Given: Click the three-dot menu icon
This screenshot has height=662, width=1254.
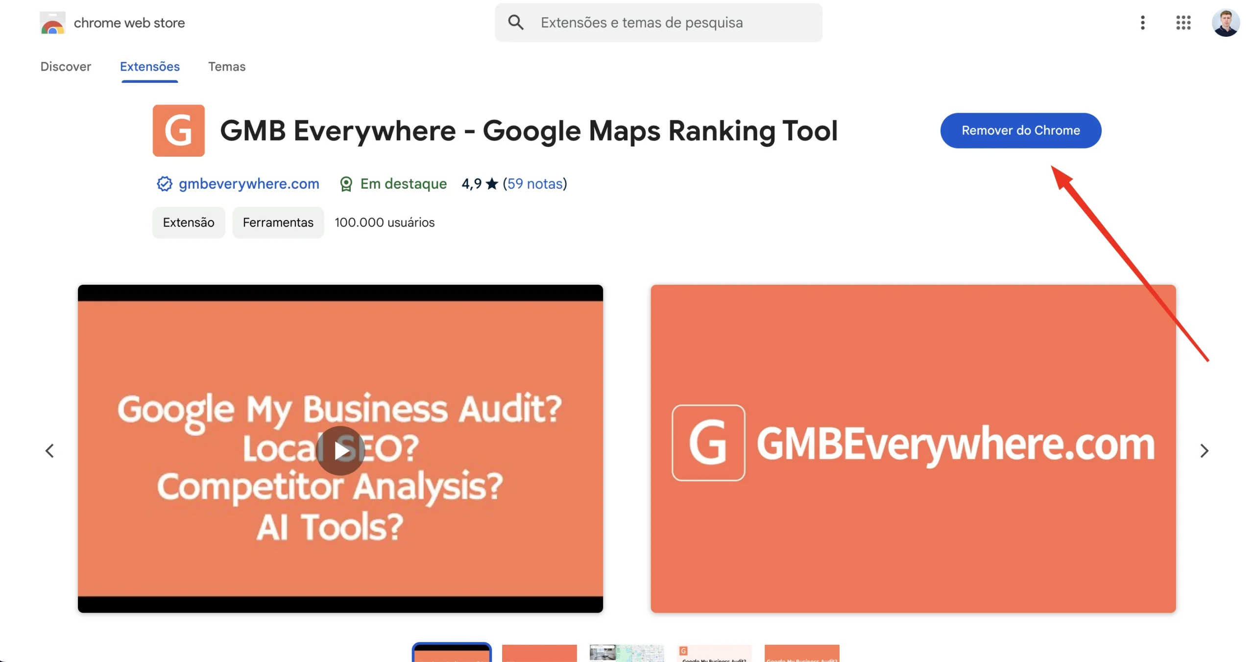Looking at the screenshot, I should pyautogui.click(x=1142, y=23).
